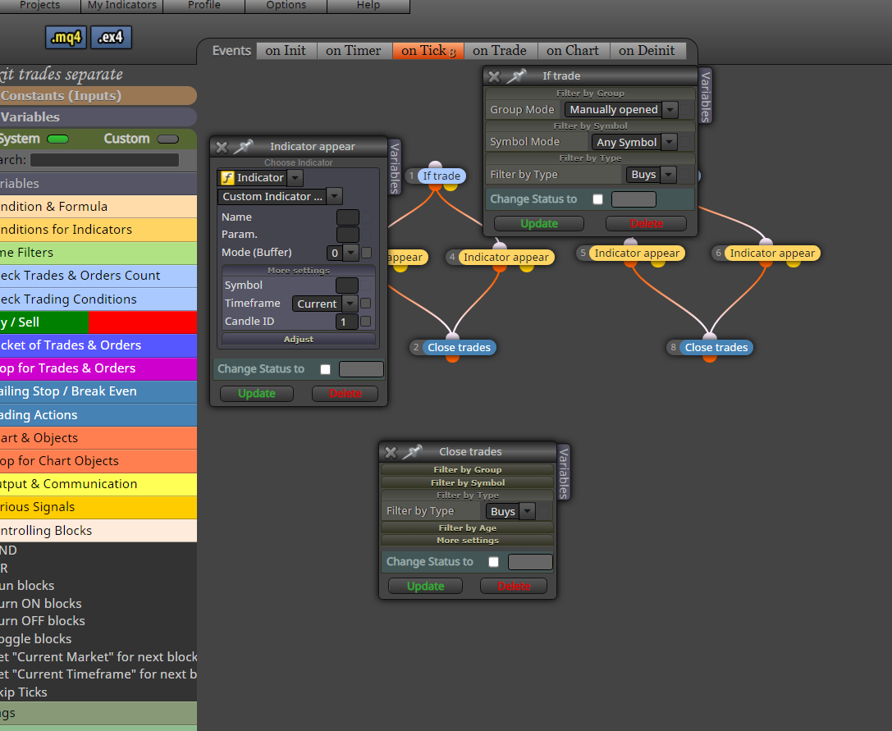The image size is (892, 731).
Task: Open My Indicators menu
Action: [121, 5]
